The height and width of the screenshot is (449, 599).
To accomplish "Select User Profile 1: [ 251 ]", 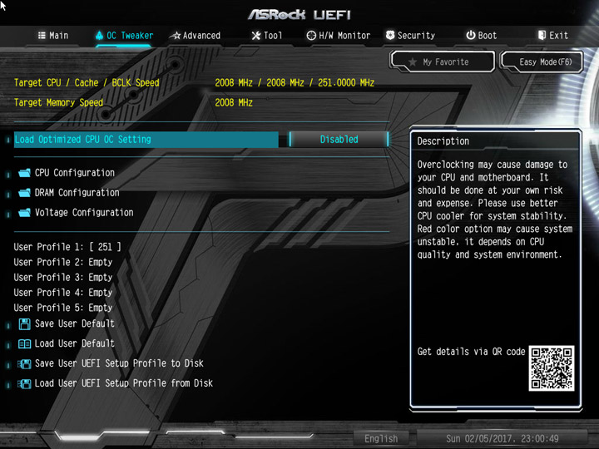I will pos(67,247).
